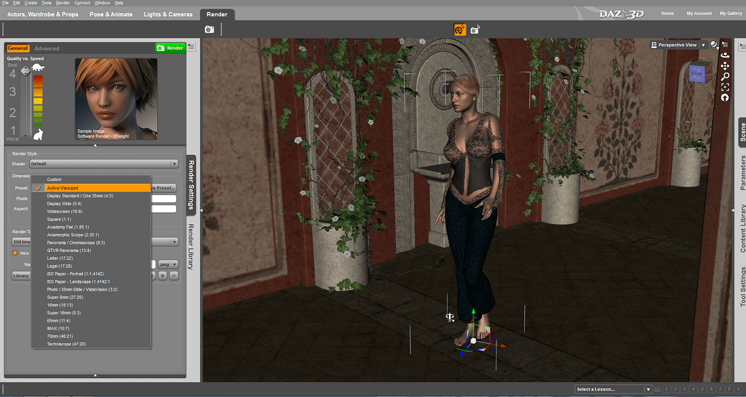
Task: Open the draw style sphere dropdown
Action: pos(714,44)
